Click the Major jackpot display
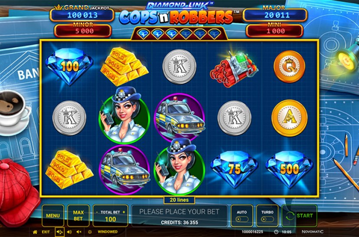This screenshot has height=237, width=359. [x=275, y=15]
